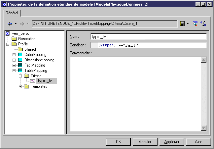Click the ABC find icon
Screen dimensions: 214x149
[x=195, y=24]
